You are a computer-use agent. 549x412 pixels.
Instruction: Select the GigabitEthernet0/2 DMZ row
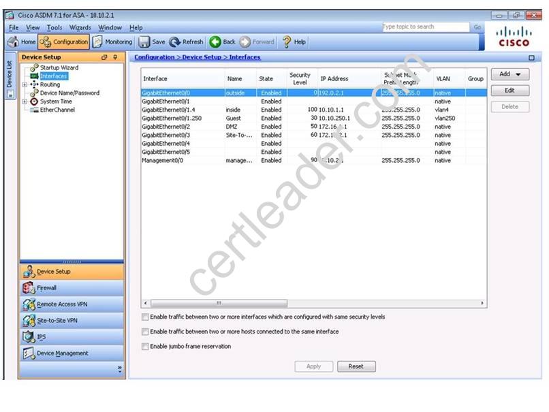314,127
